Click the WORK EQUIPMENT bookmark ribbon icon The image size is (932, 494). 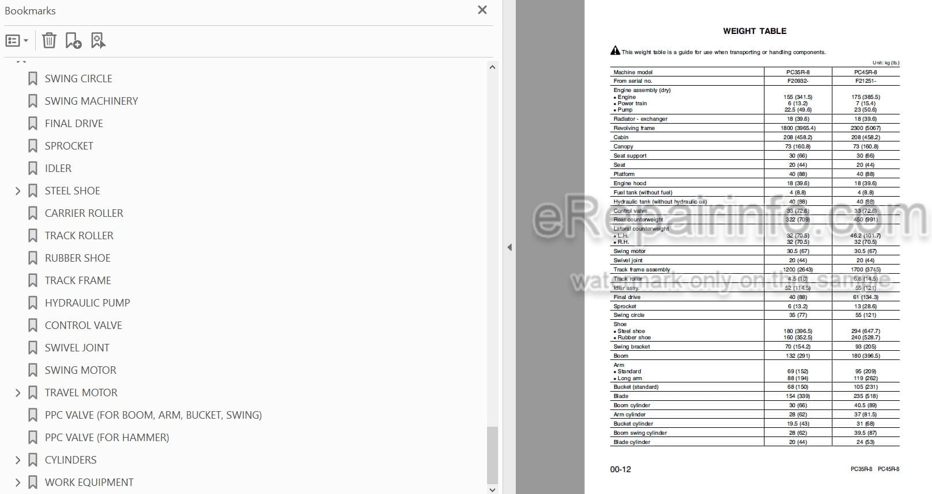[33, 482]
